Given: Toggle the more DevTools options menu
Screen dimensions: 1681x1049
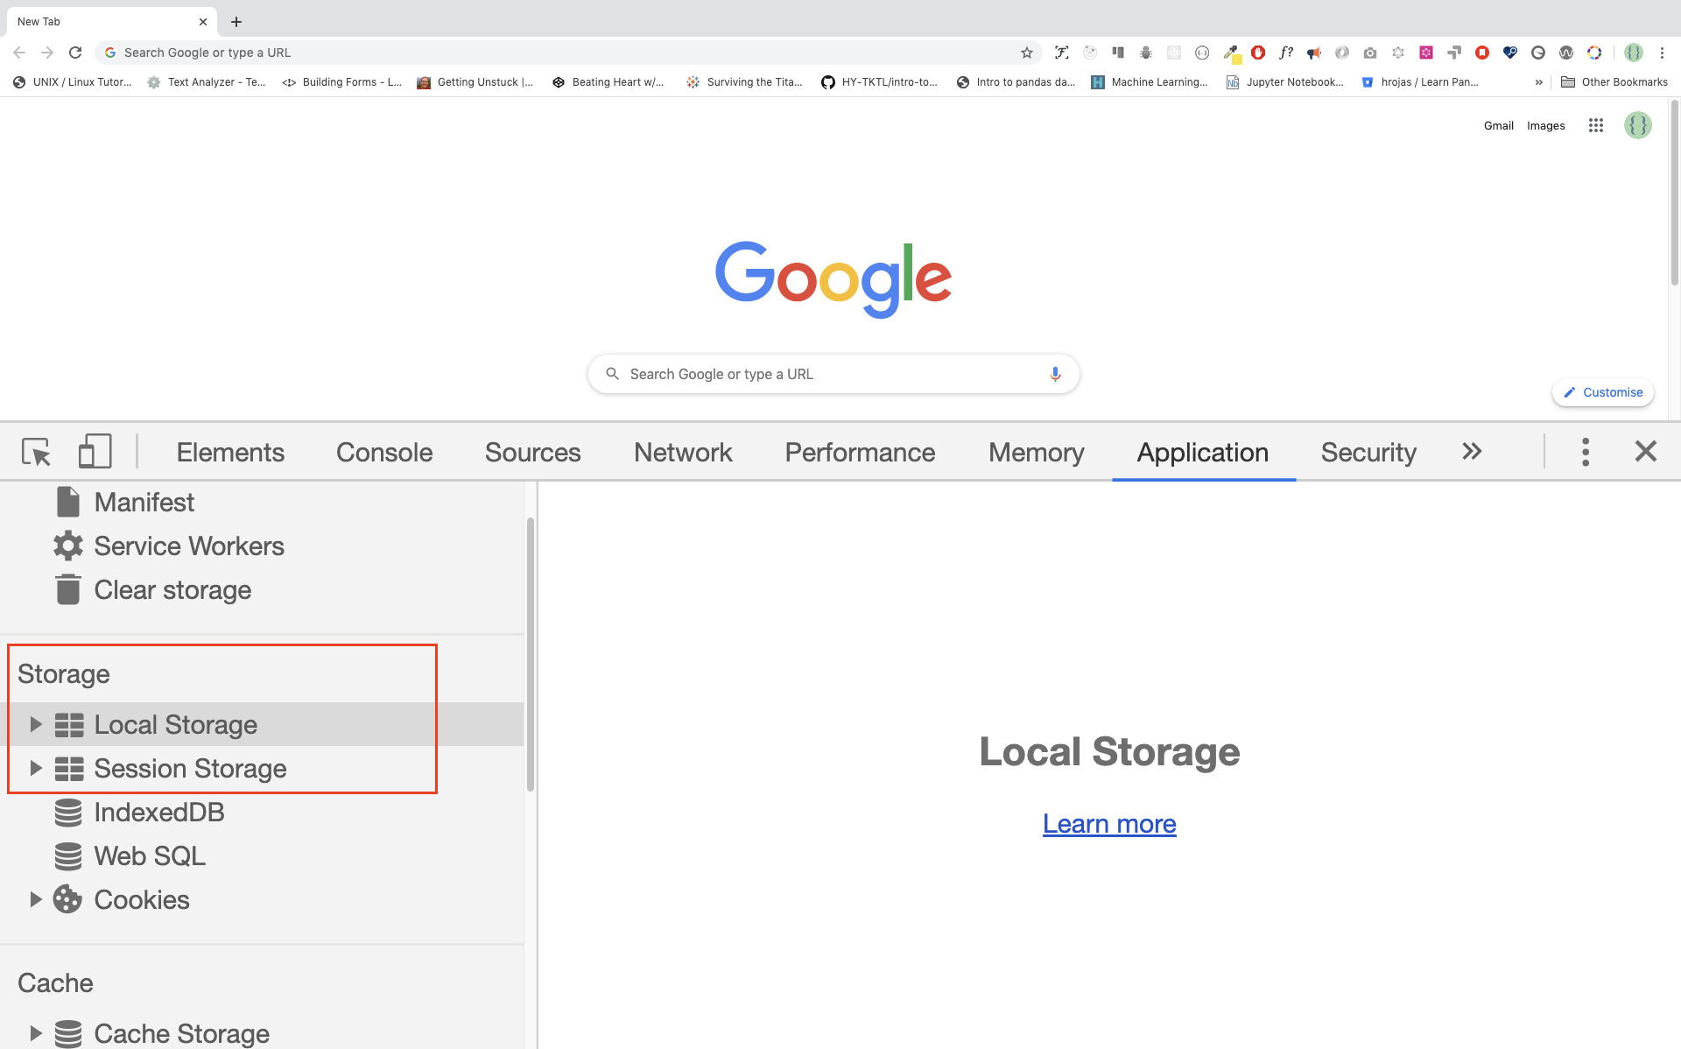Looking at the screenshot, I should [x=1585, y=451].
